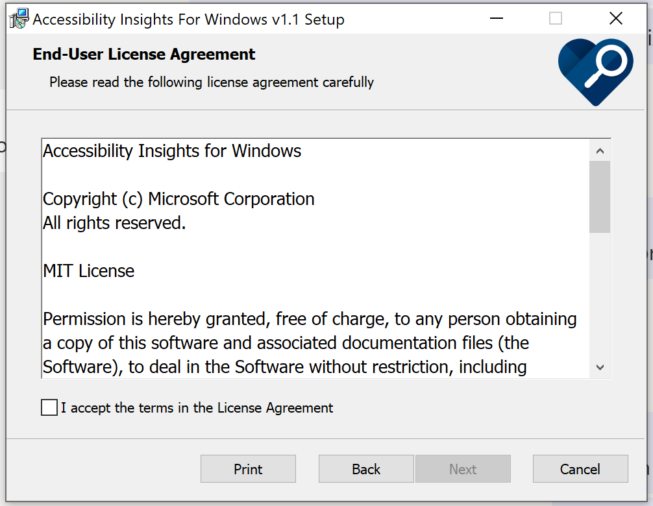Print the license agreement

(x=248, y=469)
